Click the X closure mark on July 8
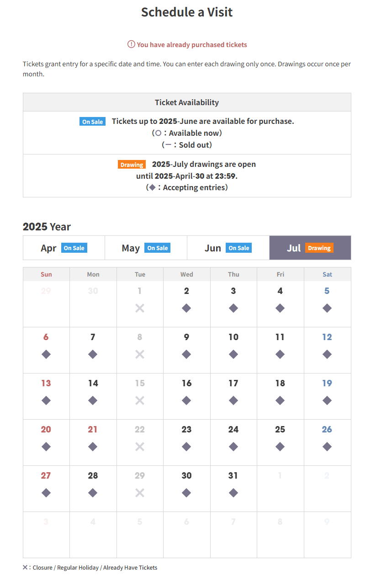 (140, 354)
